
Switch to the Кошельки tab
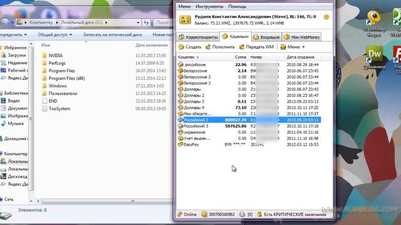click(x=236, y=36)
